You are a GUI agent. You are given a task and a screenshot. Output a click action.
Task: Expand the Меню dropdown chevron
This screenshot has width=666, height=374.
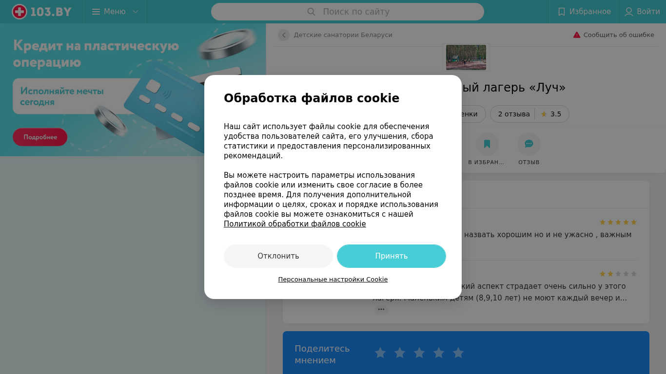136,12
